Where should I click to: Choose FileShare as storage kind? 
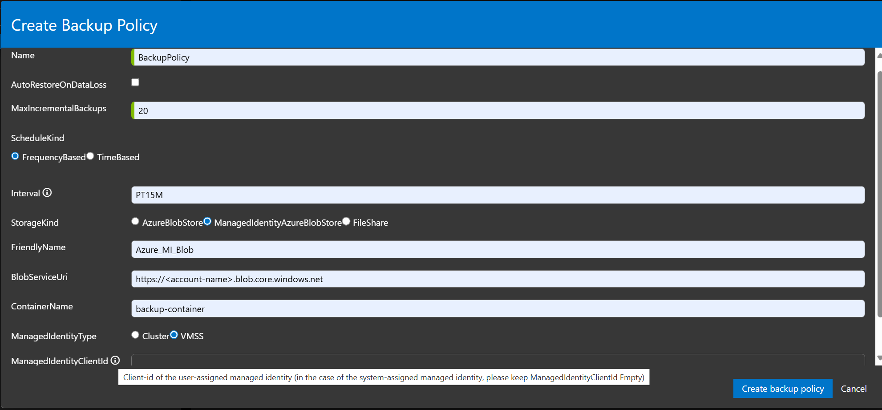tap(346, 221)
